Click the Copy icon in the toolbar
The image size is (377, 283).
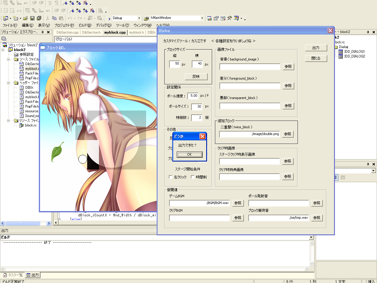click(x=54, y=18)
